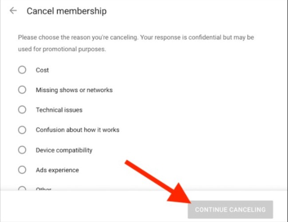Click the Missing shows or networks label
The height and width of the screenshot is (222, 288).
pos(74,90)
